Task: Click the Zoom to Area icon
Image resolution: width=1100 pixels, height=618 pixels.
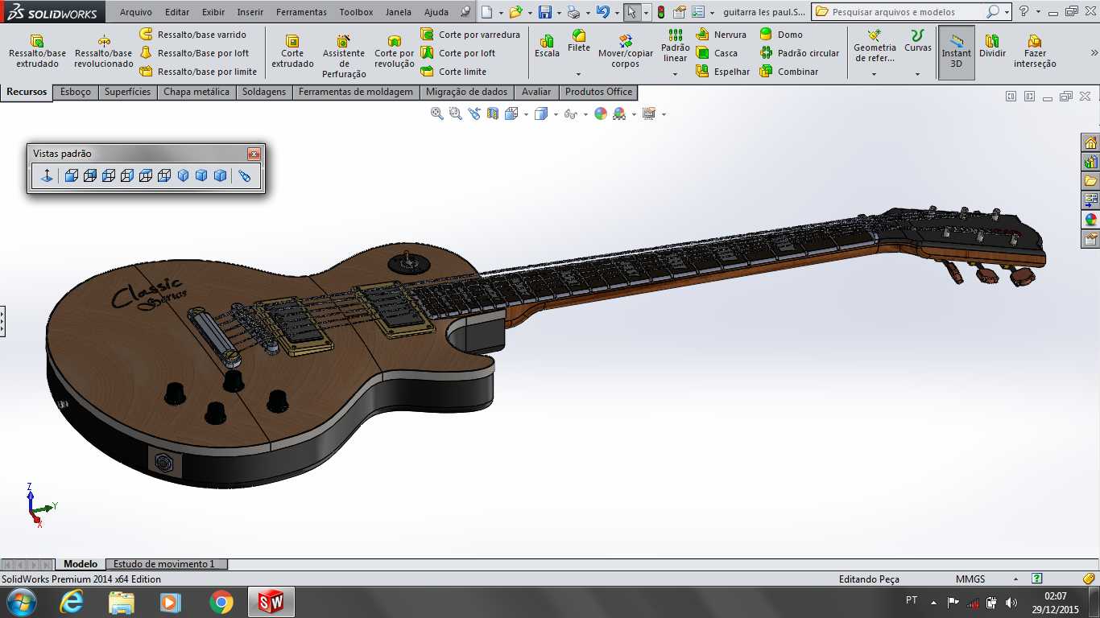Action: (456, 114)
